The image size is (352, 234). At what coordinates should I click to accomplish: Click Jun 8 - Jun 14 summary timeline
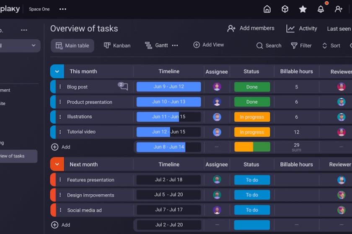point(169,147)
